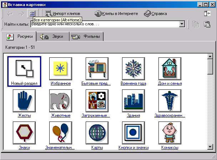The width and height of the screenshot is (217, 160).
Task: Click the Кнопки и значки link
Action: [x=133, y=148]
